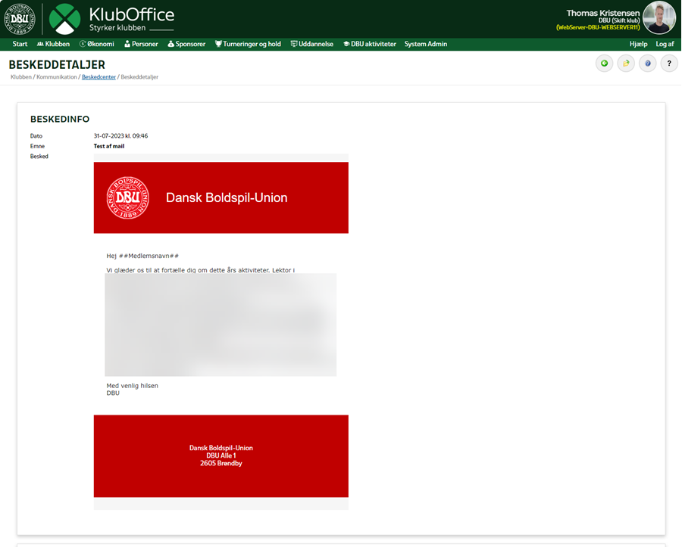The height and width of the screenshot is (547, 682).
Task: Click the Beskedcenter breadcrumb link
Action: click(x=99, y=77)
